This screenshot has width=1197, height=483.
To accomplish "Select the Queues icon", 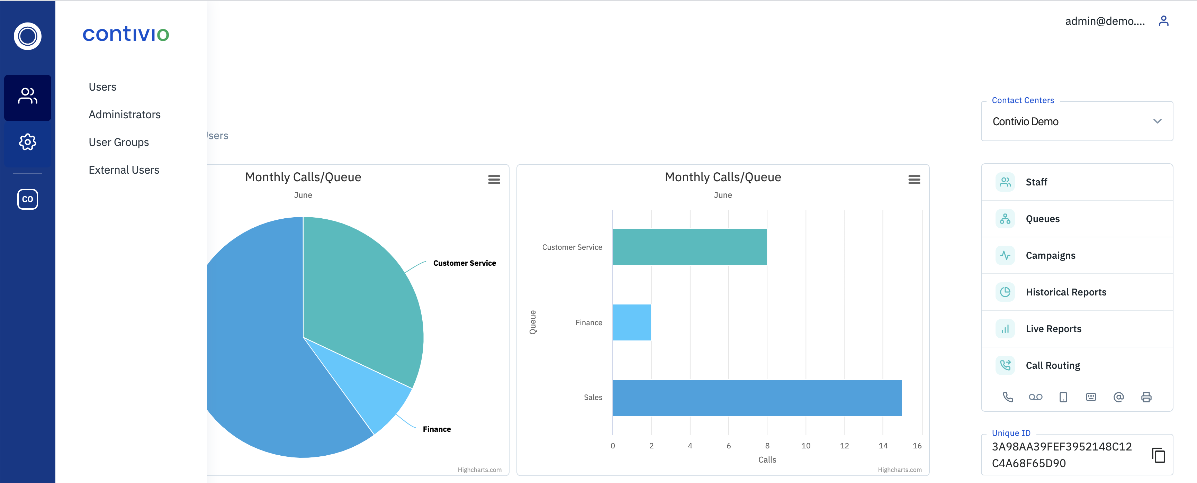I will point(1005,219).
